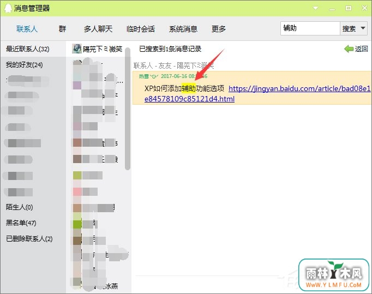
Task: Click the 已搜索到1条消息记录 header text
Action: click(x=170, y=49)
